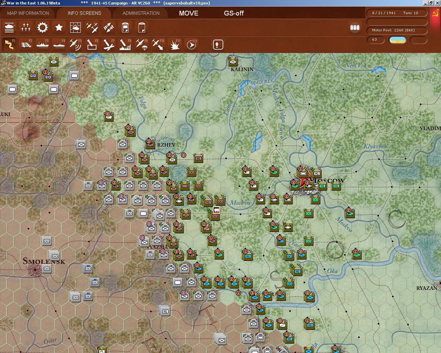Image resolution: width=441 pixels, height=353 pixels.
Task: Click the RYAZAN city label on map
Action: coord(427,288)
